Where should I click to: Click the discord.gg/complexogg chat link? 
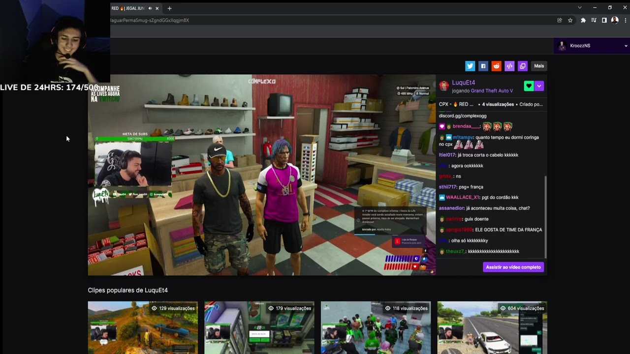463,116
